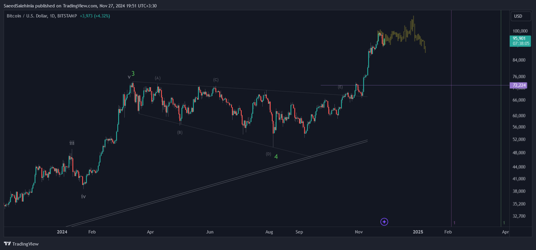Image resolution: width=536 pixels, height=250 pixels.
Task: Click the 2025 label on time axis
Action: pos(418,232)
